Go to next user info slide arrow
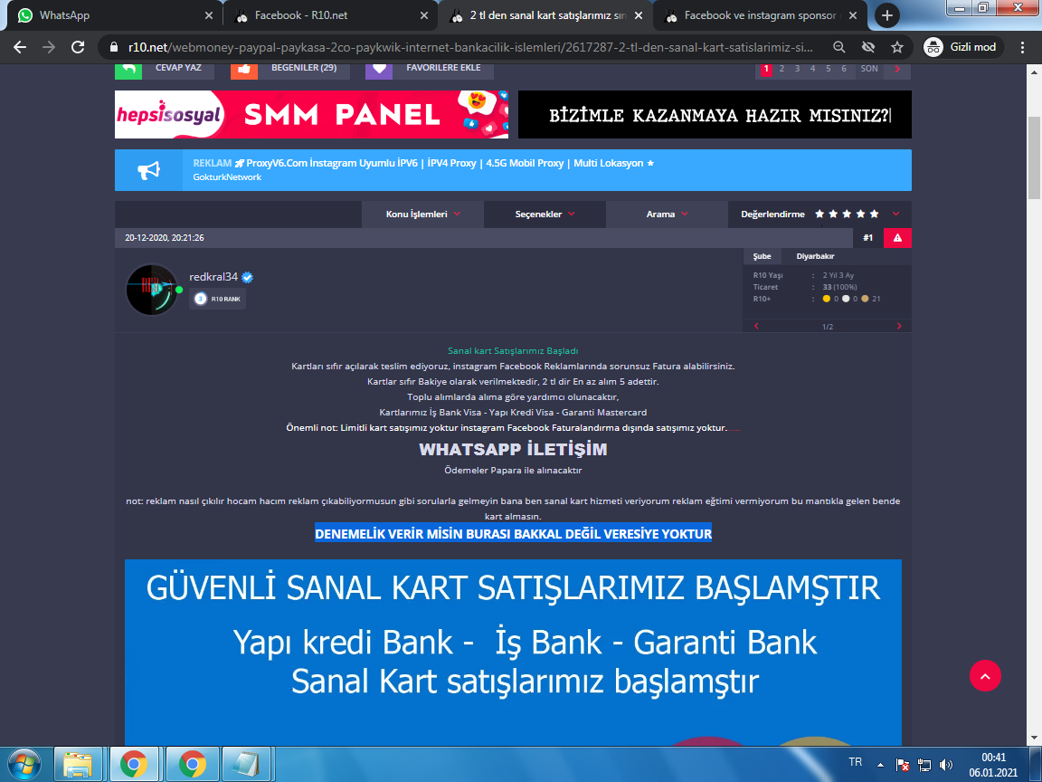The height and width of the screenshot is (782, 1042). point(899,326)
